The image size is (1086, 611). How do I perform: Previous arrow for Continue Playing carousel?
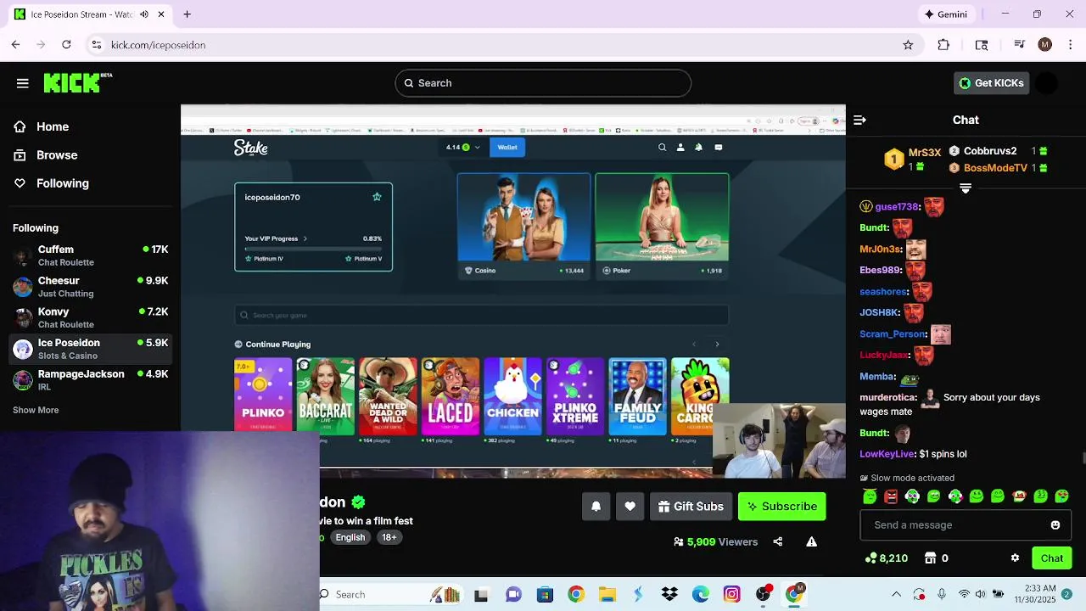[x=694, y=345]
